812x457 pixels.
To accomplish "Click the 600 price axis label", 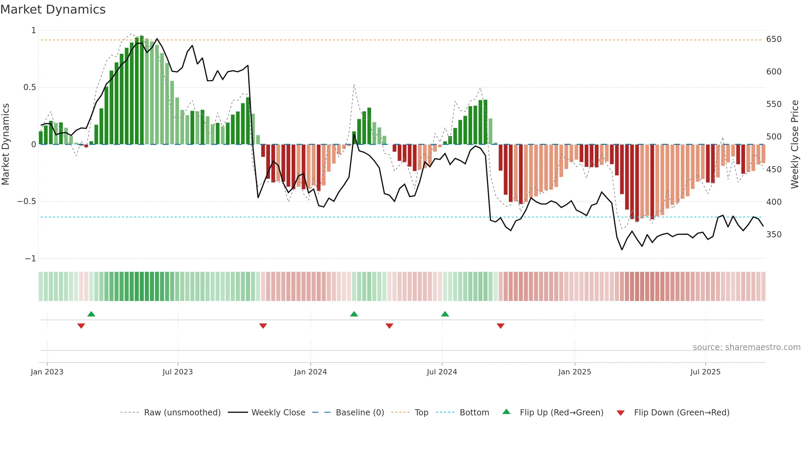I will pyautogui.click(x=774, y=72).
